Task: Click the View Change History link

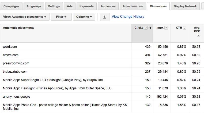Action: pos(128,17)
